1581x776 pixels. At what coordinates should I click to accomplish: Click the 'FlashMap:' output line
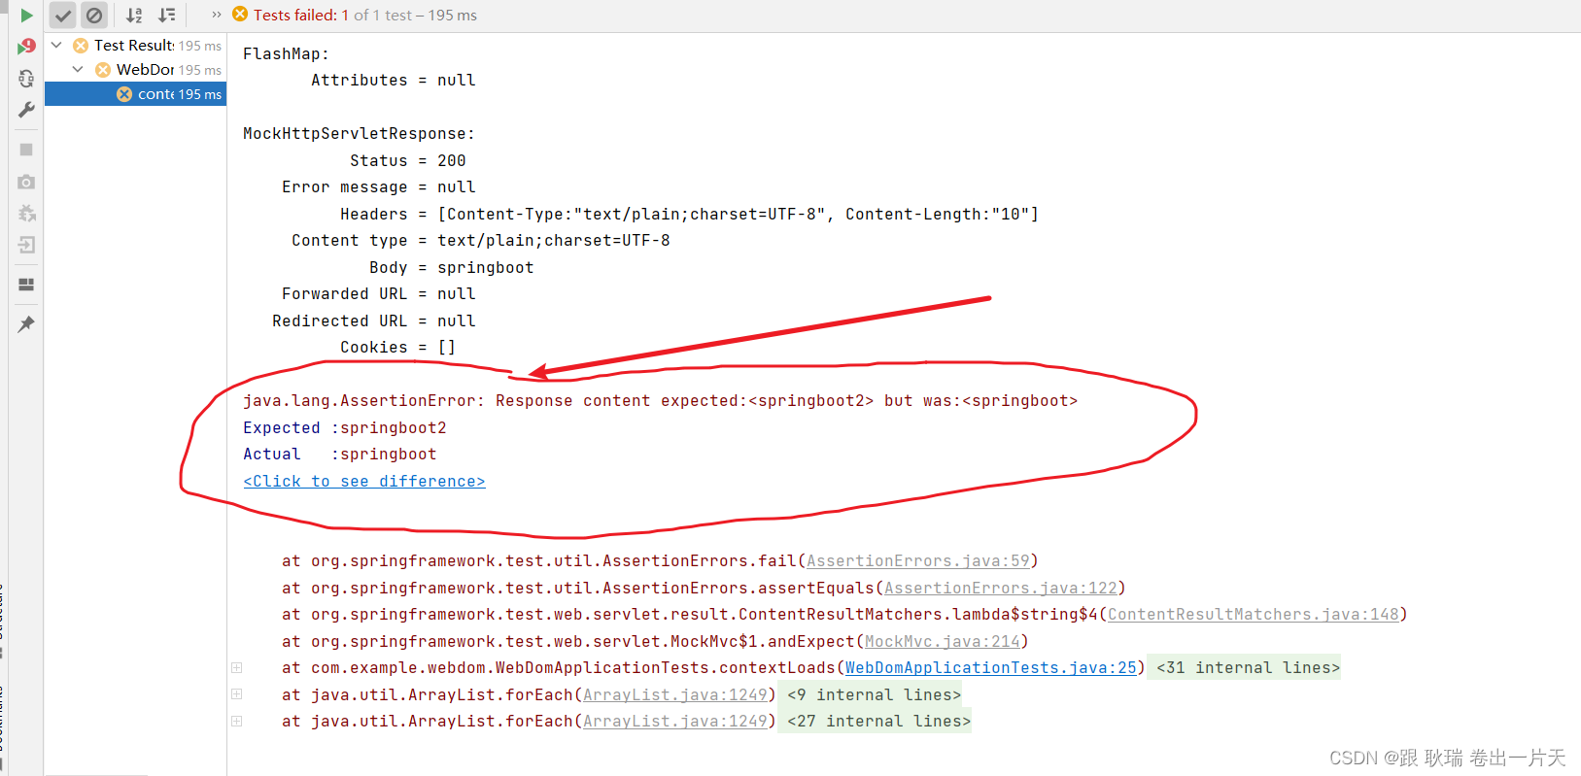pos(287,53)
